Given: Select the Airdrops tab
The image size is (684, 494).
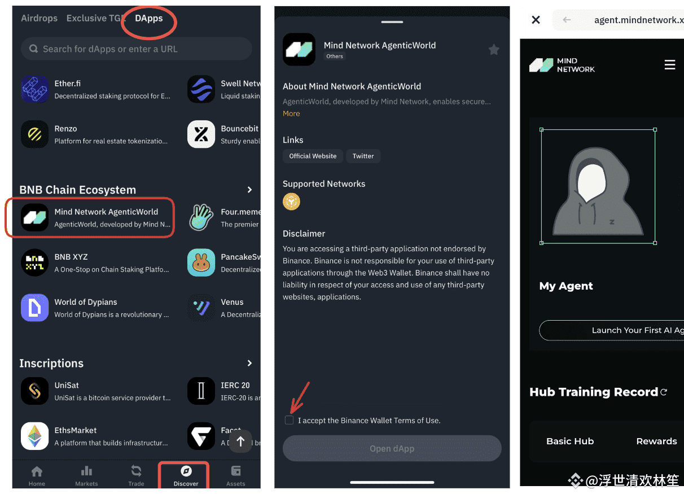Looking at the screenshot, I should pos(39,18).
